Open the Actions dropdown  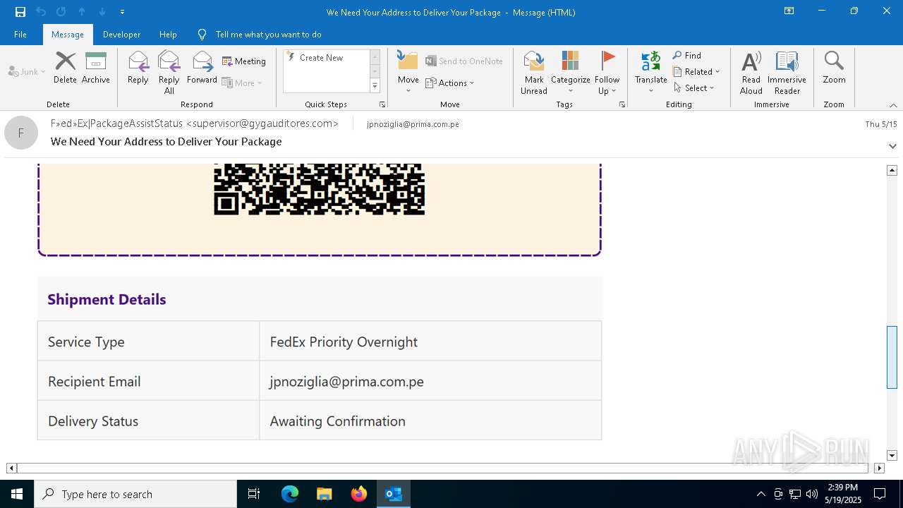[450, 83]
